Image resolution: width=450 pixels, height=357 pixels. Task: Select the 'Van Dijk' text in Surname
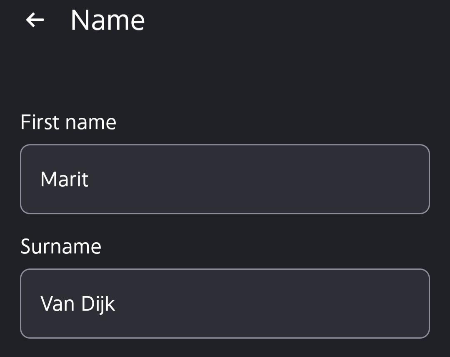click(x=78, y=304)
